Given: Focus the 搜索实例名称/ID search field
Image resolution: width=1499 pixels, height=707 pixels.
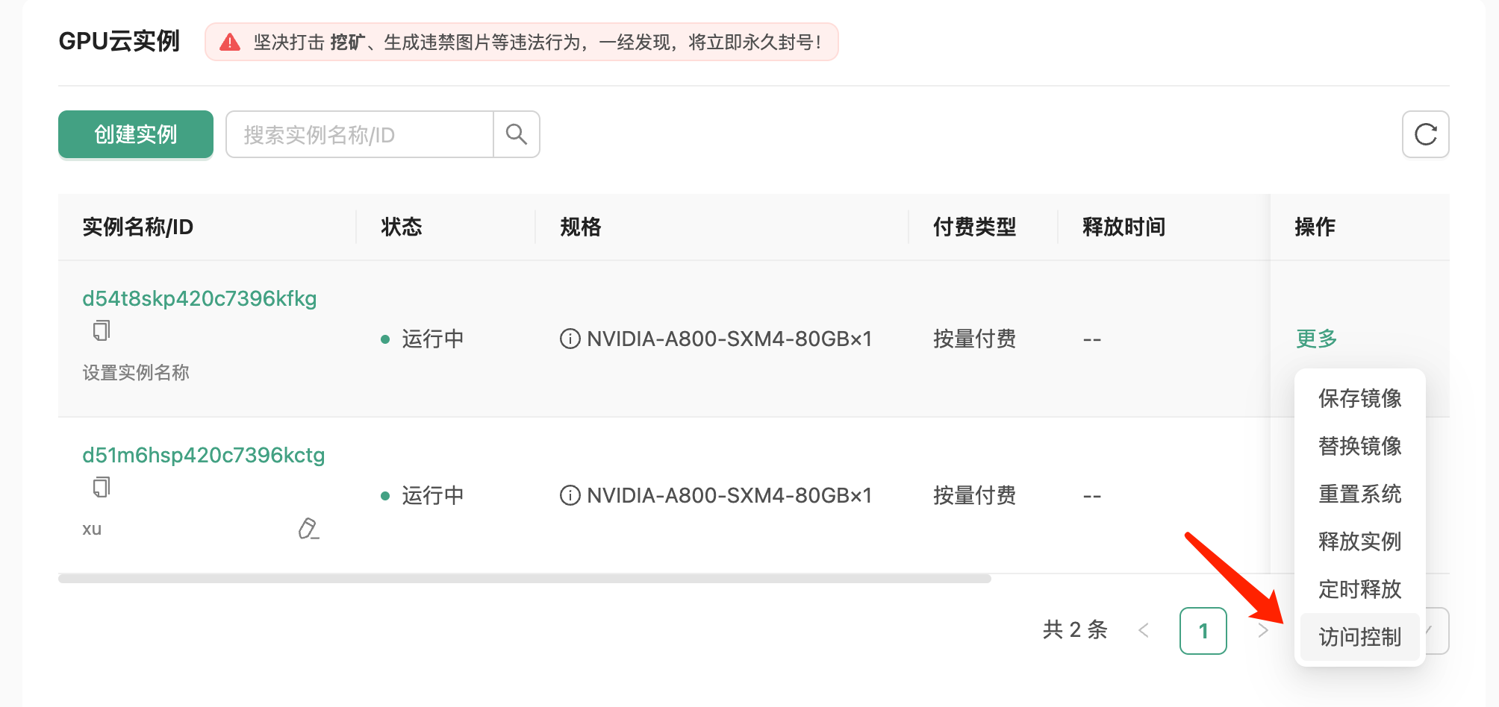Looking at the screenshot, I should [x=360, y=135].
